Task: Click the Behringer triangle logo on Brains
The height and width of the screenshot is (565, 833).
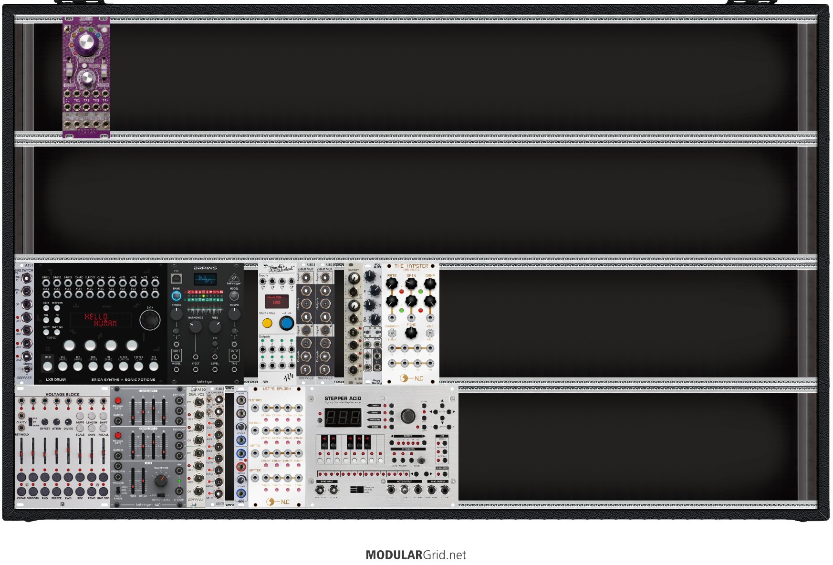Action: tap(234, 278)
